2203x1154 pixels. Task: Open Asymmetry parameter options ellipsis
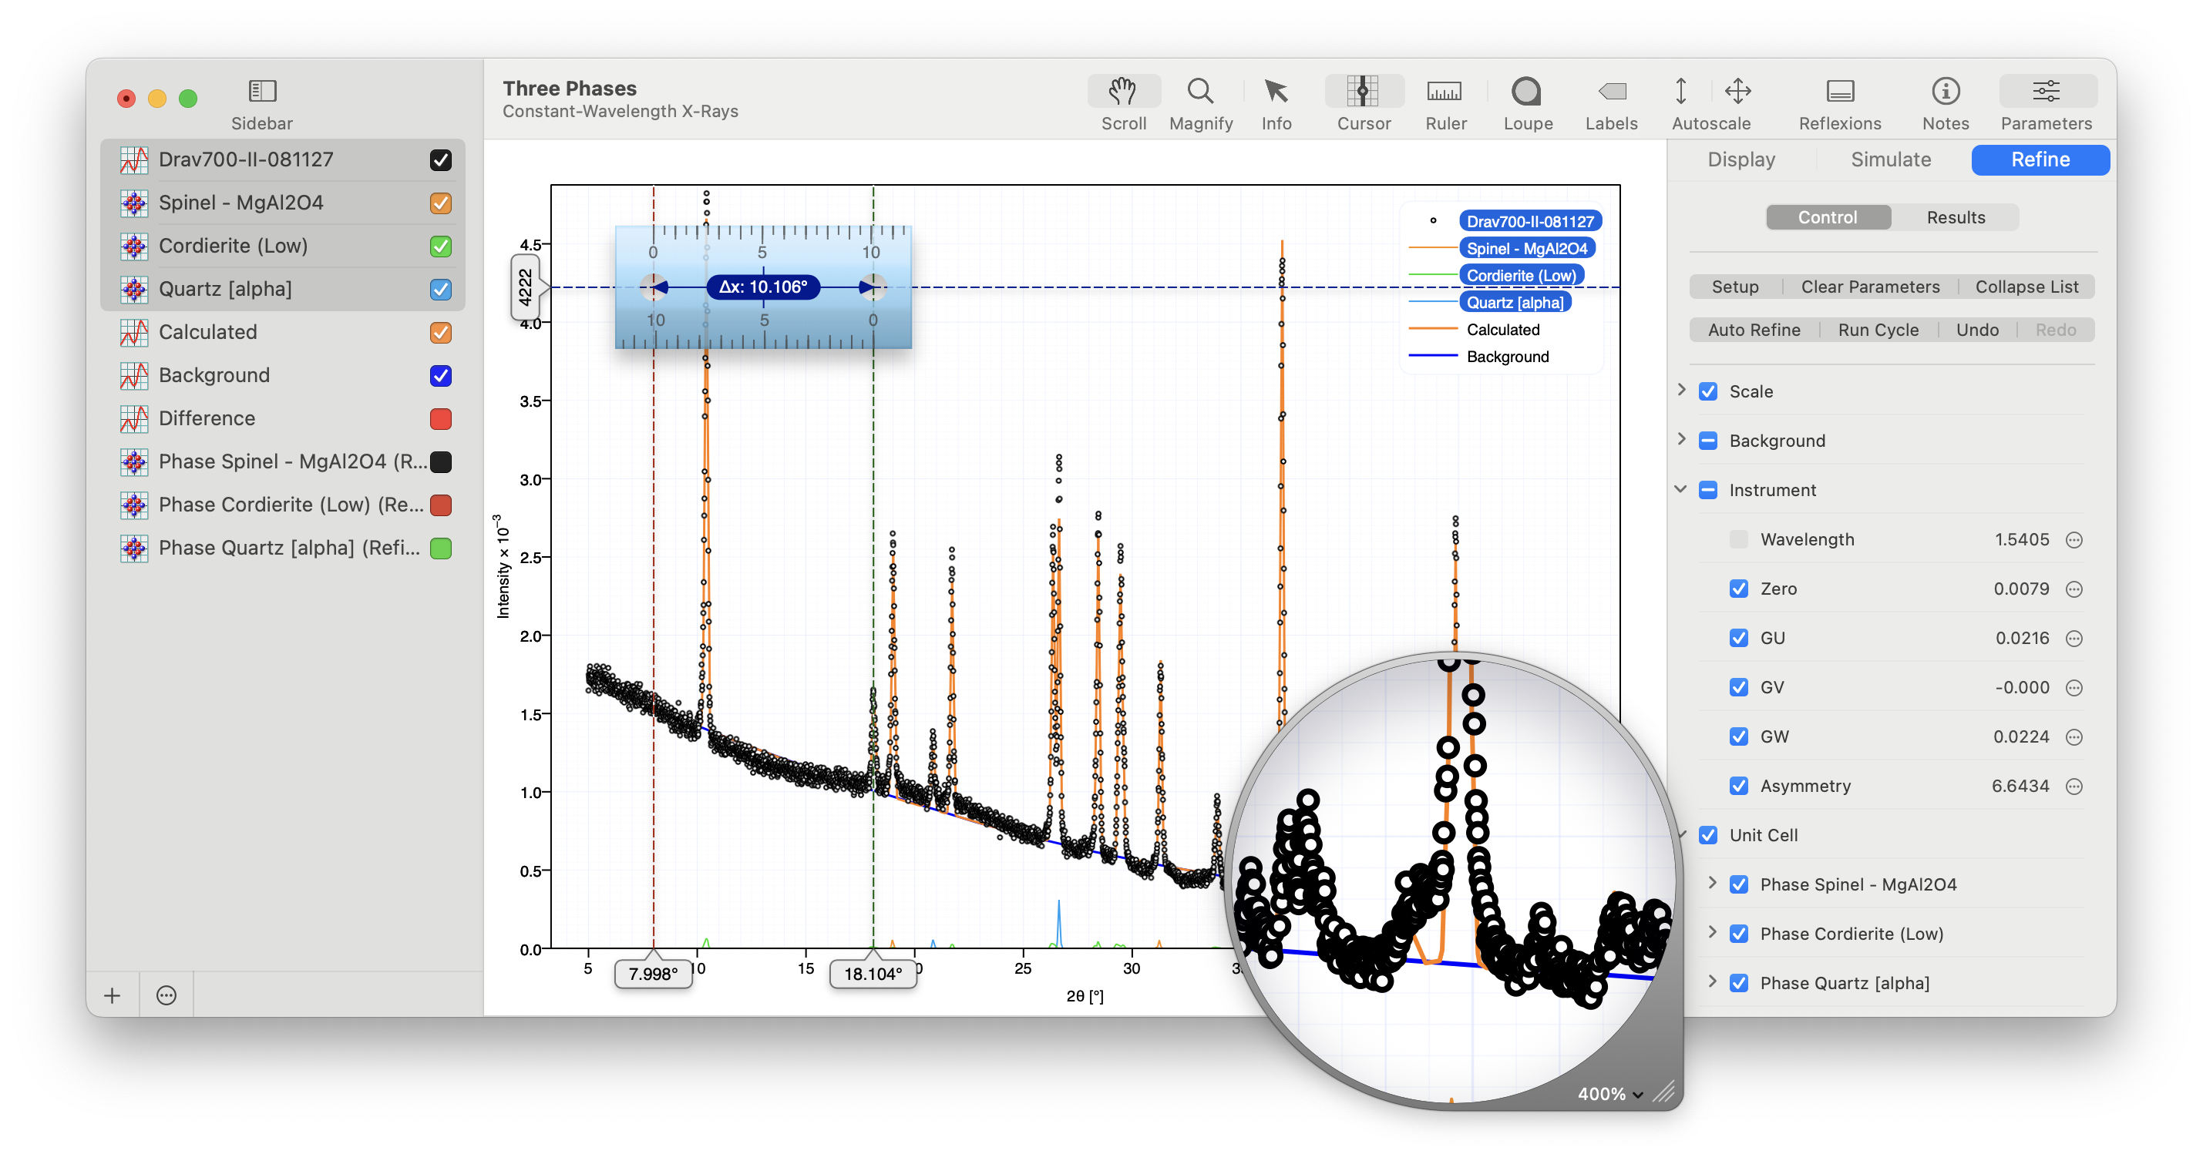tap(2073, 787)
